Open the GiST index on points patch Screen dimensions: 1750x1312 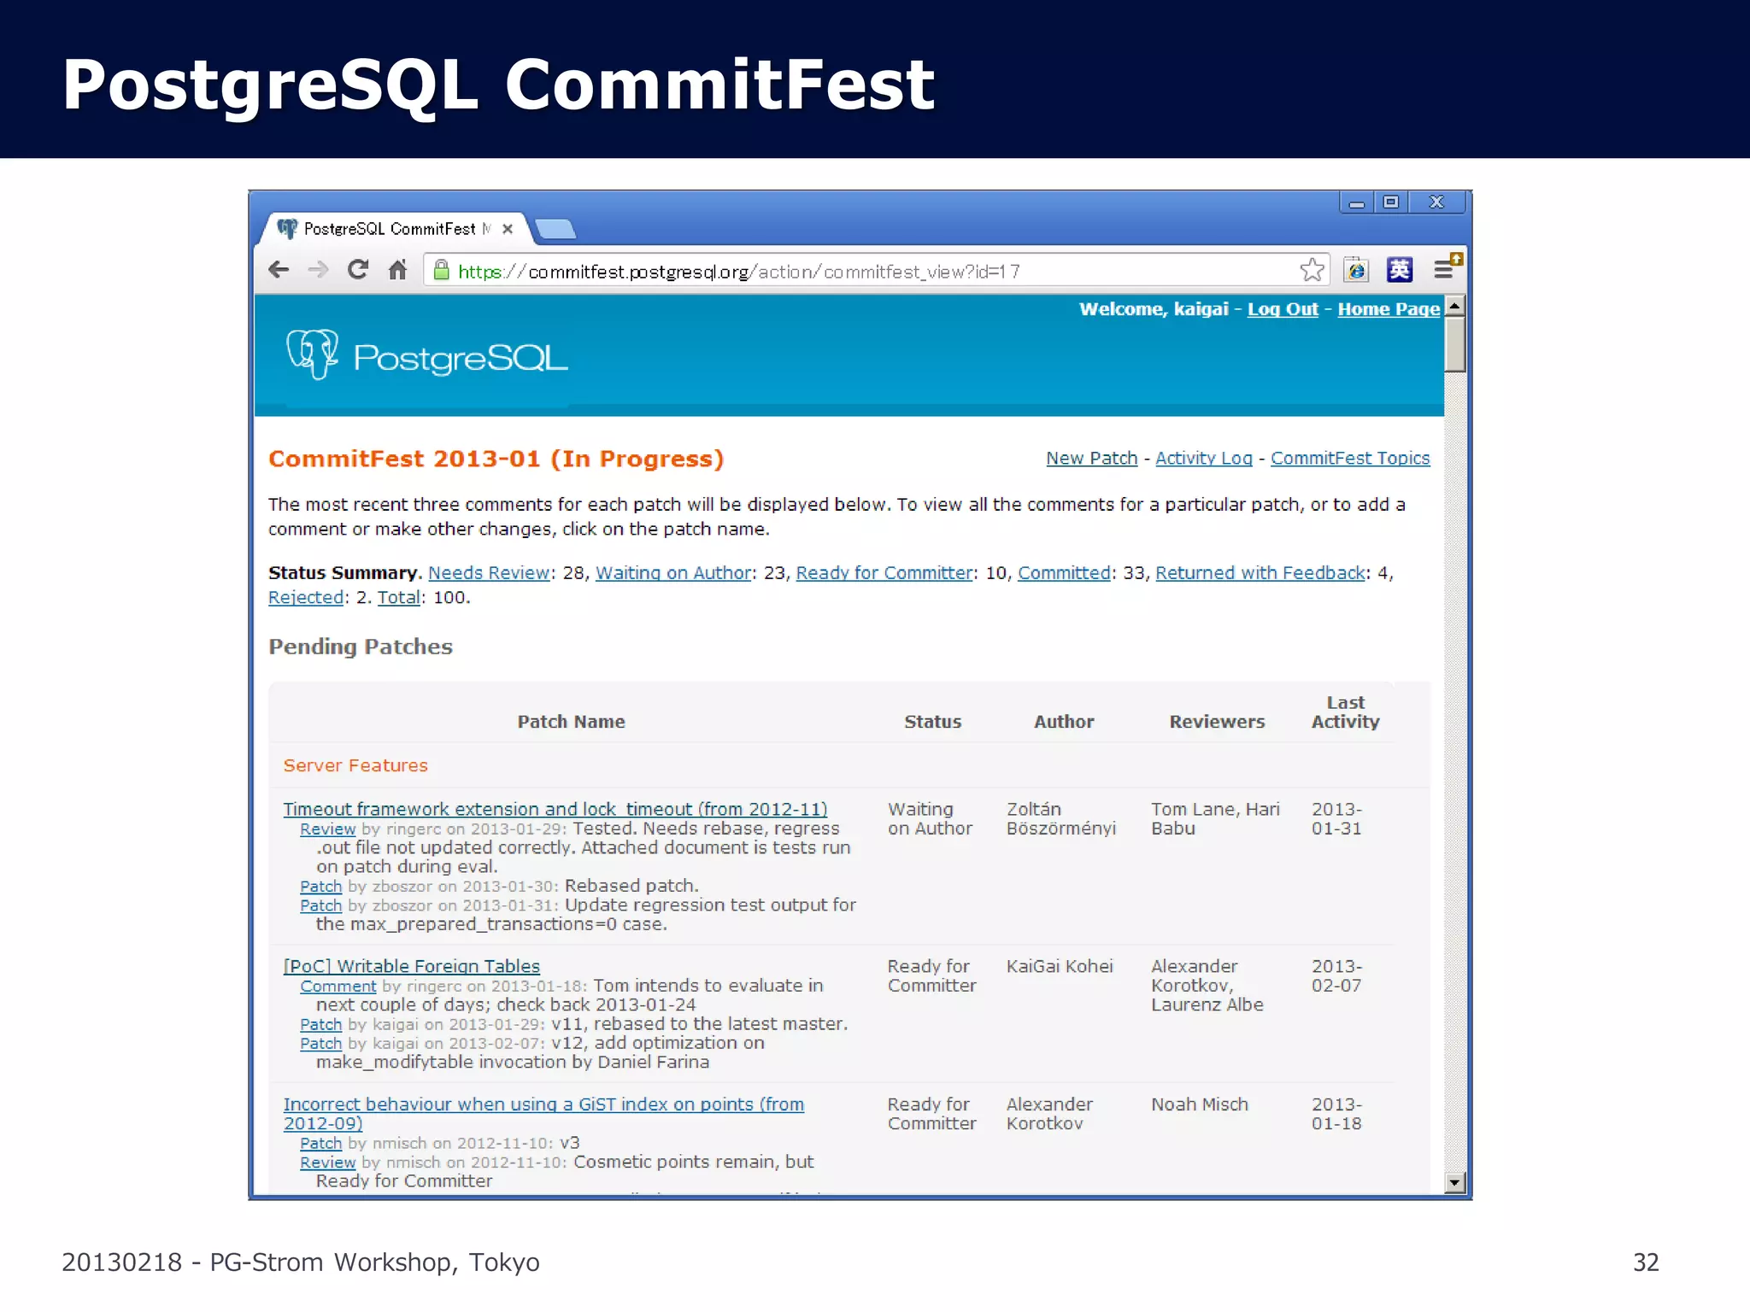coord(543,1114)
